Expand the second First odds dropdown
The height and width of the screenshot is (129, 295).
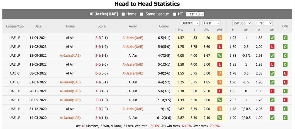(264, 23)
